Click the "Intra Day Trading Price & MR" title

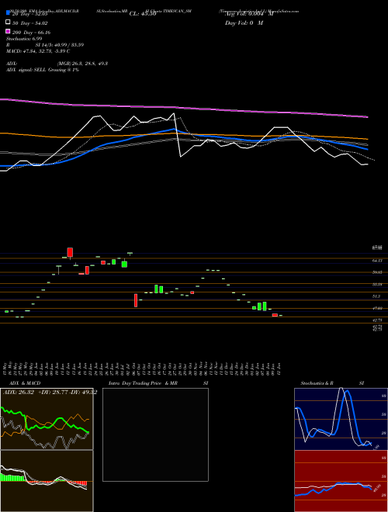tap(143, 383)
